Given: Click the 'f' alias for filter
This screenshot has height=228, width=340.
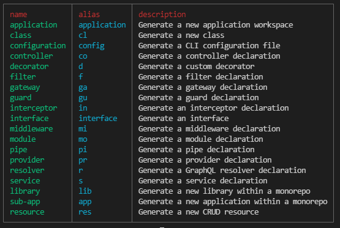Looking at the screenshot, I should point(80,77).
